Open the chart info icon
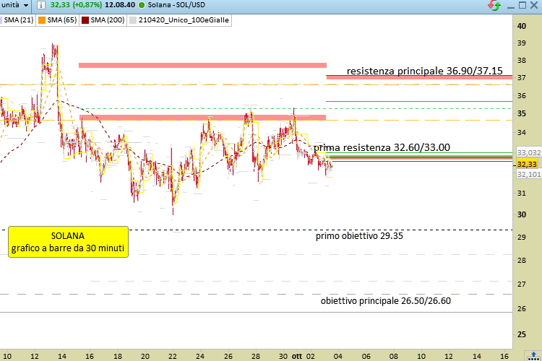 (x=40, y=5)
